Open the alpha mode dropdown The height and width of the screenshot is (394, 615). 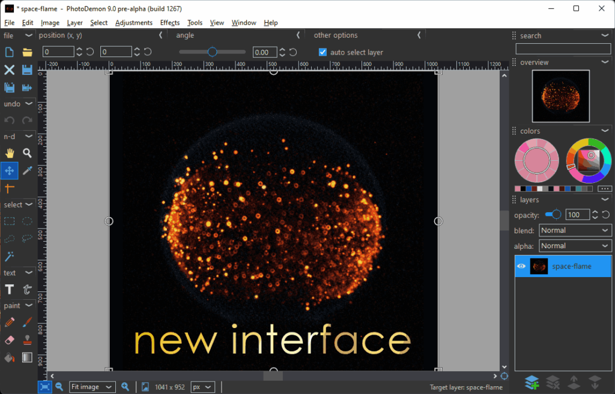[575, 246]
